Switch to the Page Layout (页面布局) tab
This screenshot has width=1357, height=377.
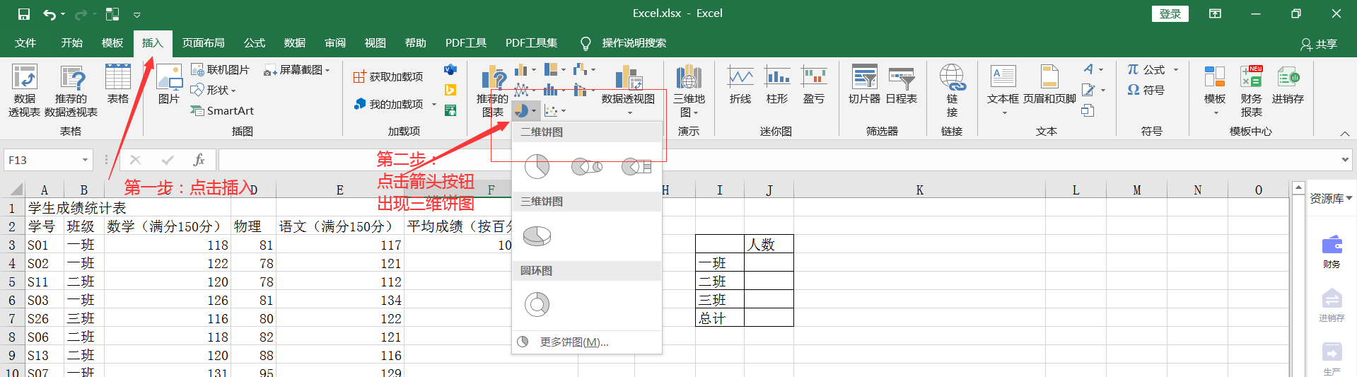pyautogui.click(x=204, y=43)
